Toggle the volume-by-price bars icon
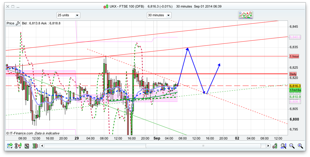The image size is (310, 157). [x=35, y=146]
